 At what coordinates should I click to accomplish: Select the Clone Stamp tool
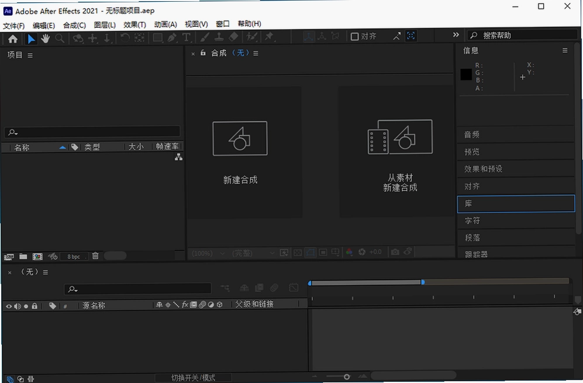[219, 37]
